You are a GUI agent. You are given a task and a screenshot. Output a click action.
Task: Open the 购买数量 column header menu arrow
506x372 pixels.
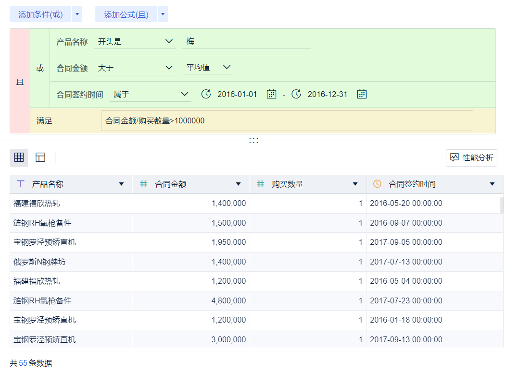click(x=355, y=184)
